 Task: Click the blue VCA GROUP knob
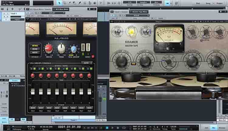74,49
